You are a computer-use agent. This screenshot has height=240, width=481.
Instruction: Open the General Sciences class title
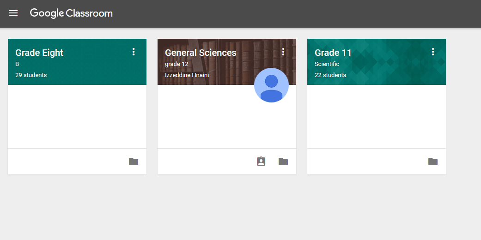pos(201,53)
